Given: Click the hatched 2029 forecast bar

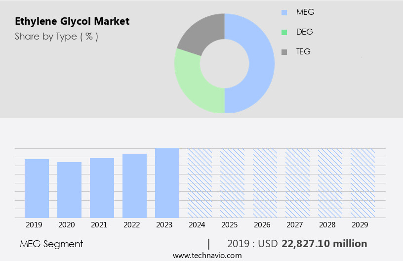Looking at the screenshot, I should tap(363, 183).
